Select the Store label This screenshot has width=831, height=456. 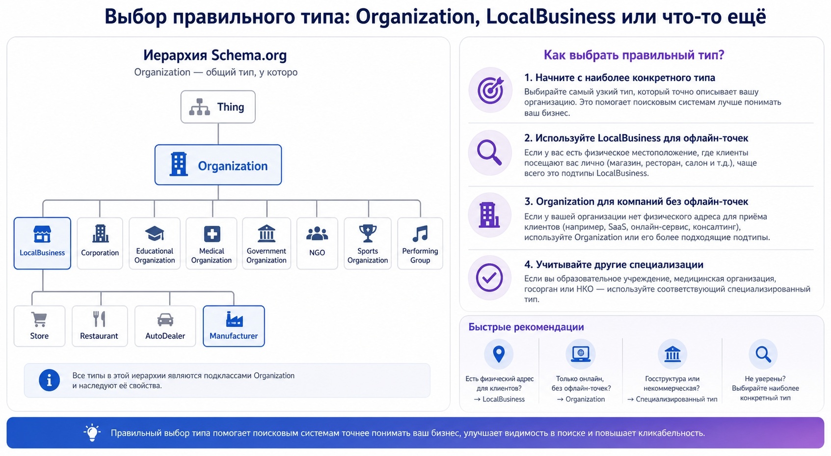pos(39,336)
